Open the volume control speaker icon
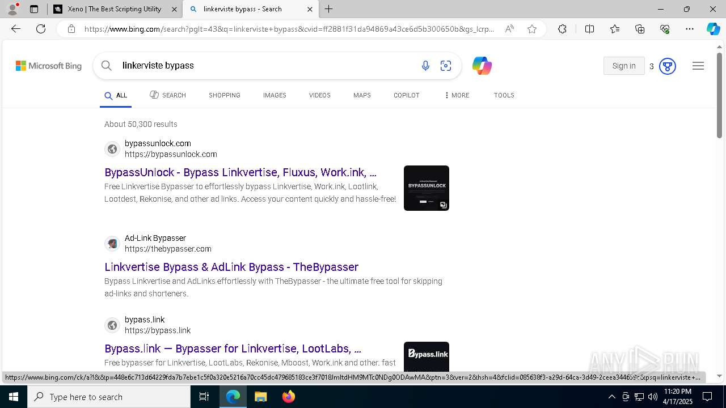Image resolution: width=726 pixels, height=408 pixels. click(653, 397)
